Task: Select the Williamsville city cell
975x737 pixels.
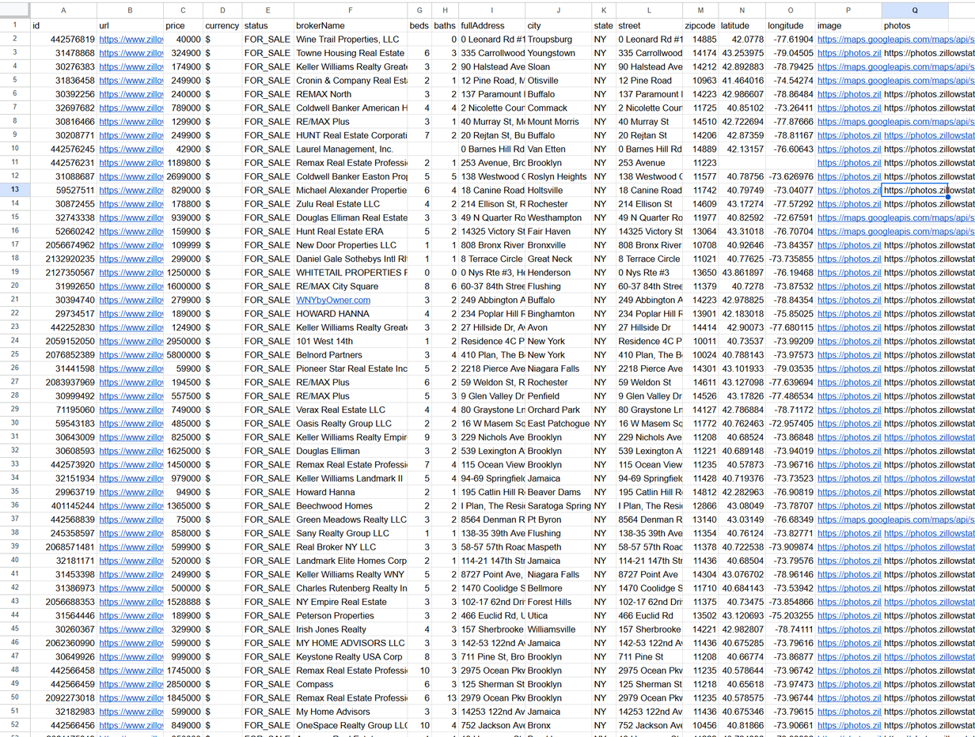Action: (558, 629)
